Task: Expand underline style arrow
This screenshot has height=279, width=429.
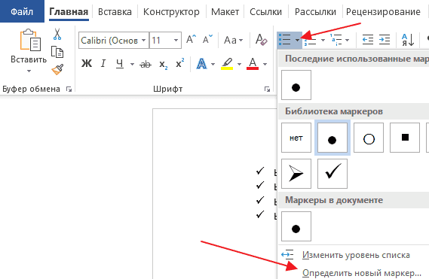Action: [132, 64]
